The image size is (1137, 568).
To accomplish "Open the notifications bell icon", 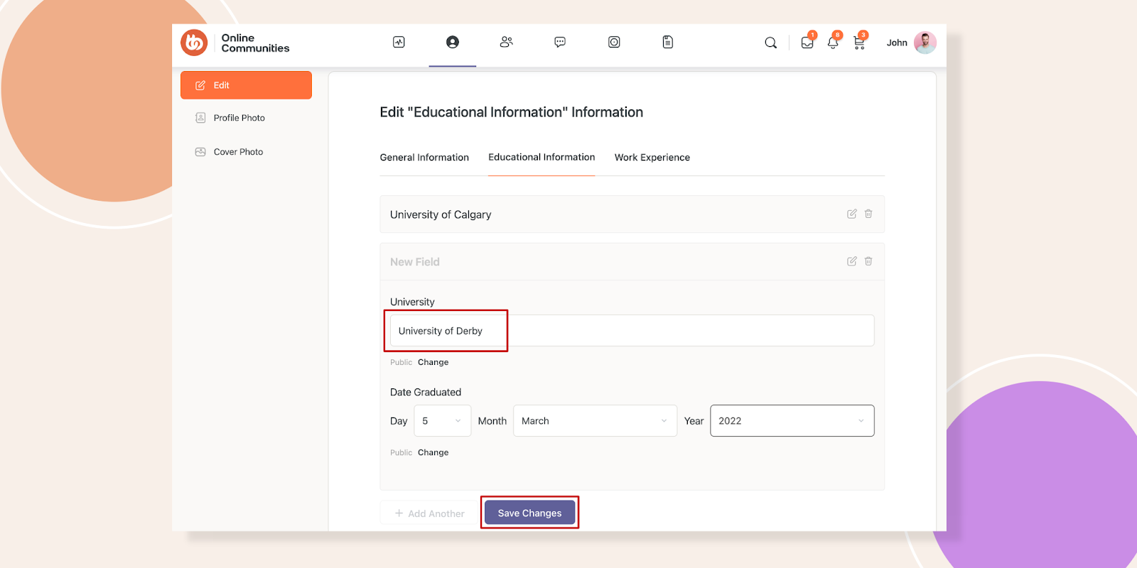I will 833,43.
